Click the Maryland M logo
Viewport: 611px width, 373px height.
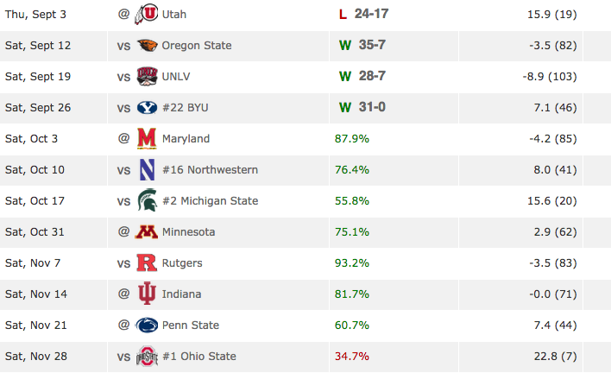click(147, 138)
